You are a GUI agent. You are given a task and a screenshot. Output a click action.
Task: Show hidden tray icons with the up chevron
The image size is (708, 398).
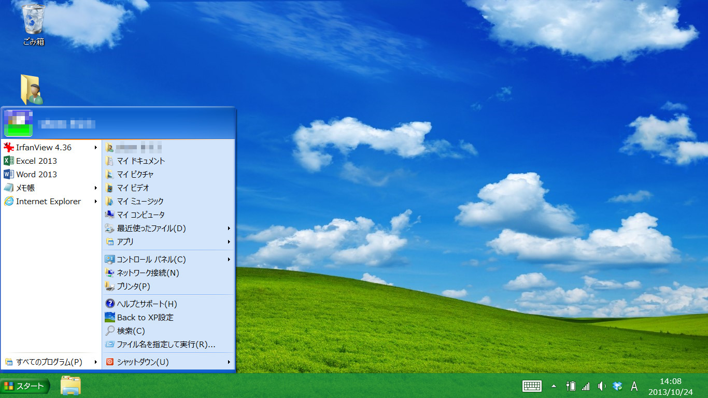pos(553,386)
